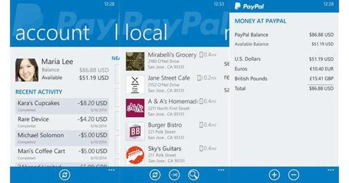Tap the -$8.20 USD amount
The image size is (349, 183).
tap(92, 103)
